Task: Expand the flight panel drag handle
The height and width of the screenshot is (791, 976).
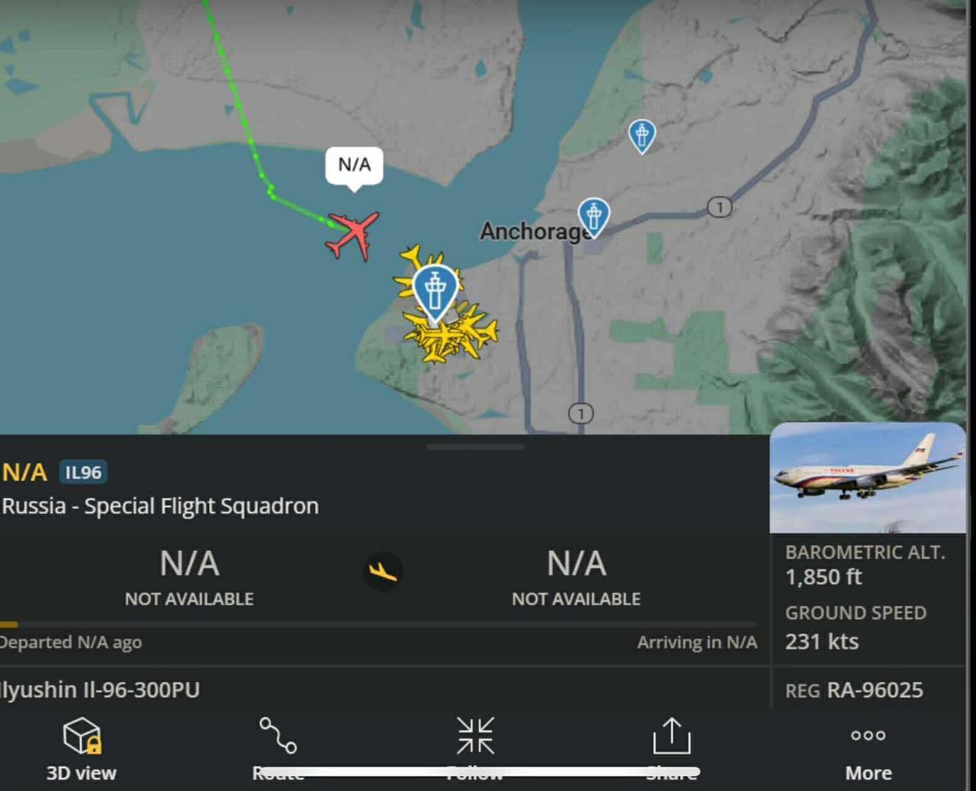Action: pyautogui.click(x=476, y=447)
